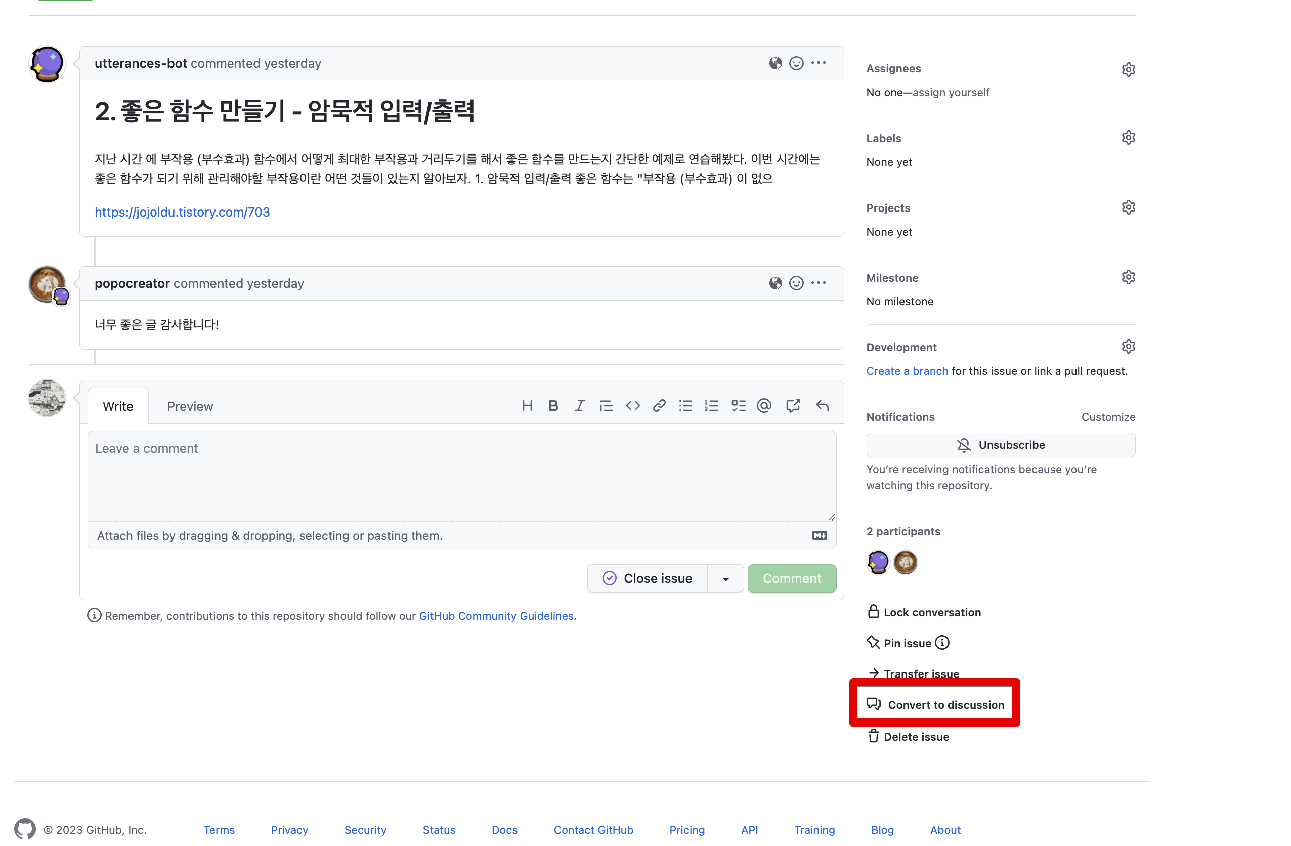Image resolution: width=1291 pixels, height=846 pixels.
Task: Expand the Close issue dropdown arrow
Action: 725,578
